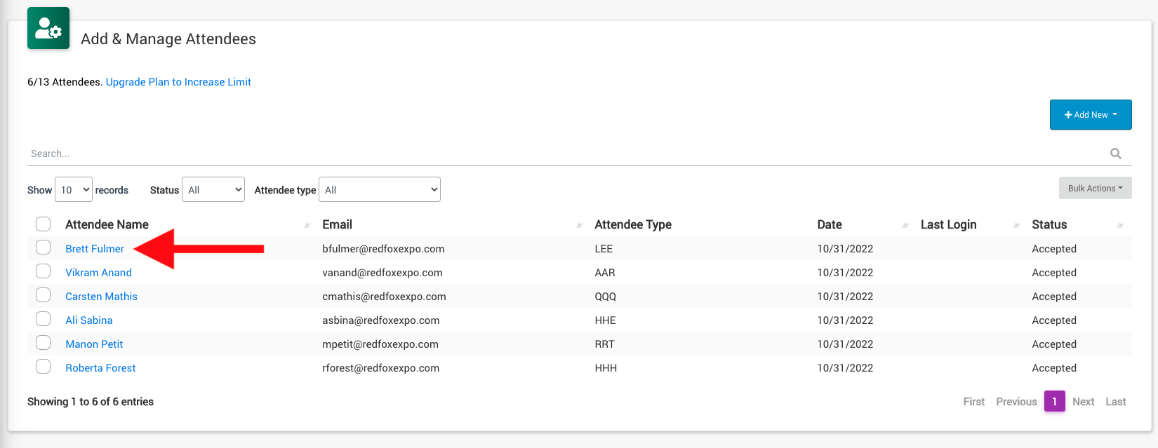Open the Show records count dropdown
Image resolution: width=1158 pixels, height=448 pixels.
point(74,190)
